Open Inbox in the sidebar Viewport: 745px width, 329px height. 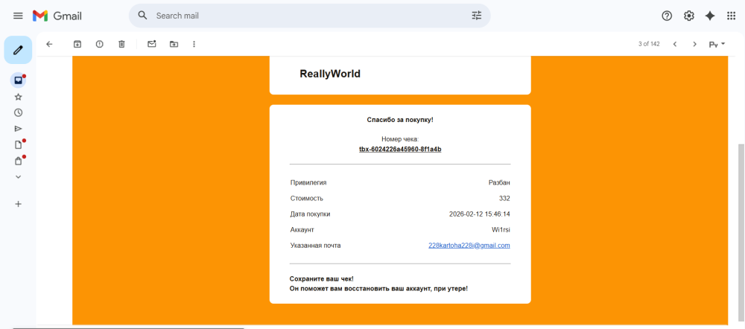18,80
